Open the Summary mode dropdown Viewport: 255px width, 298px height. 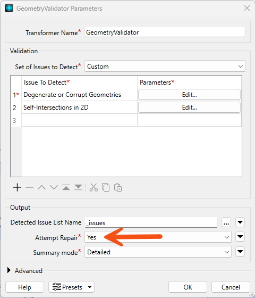coord(158,252)
